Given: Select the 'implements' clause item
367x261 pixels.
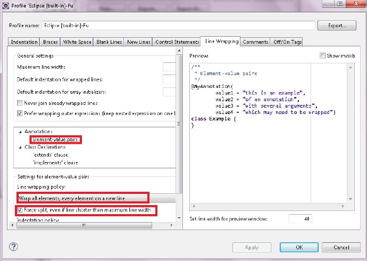Looking at the screenshot, I should click(55, 162).
